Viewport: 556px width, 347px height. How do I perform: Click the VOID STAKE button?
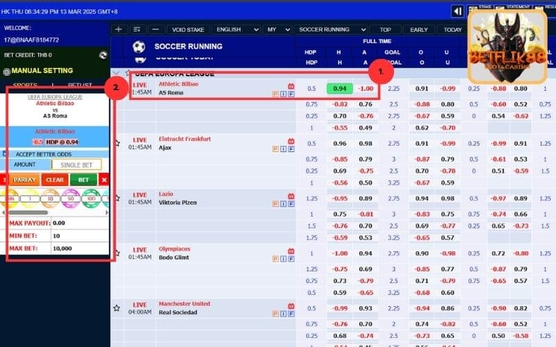pyautogui.click(x=188, y=30)
